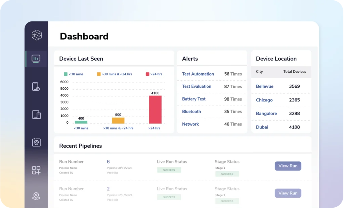Open the Bellevue device list
This screenshot has width=344, height=208.
[x=264, y=86]
